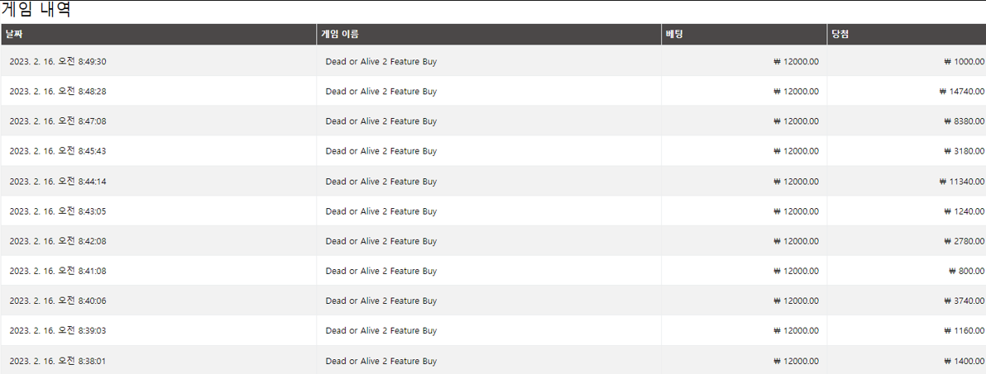Click bet amount in the 8:44:14 row

(796, 182)
